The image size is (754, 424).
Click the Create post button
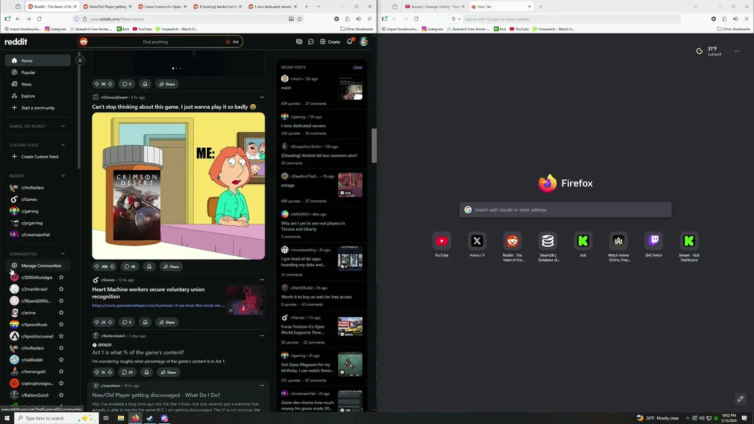330,42
